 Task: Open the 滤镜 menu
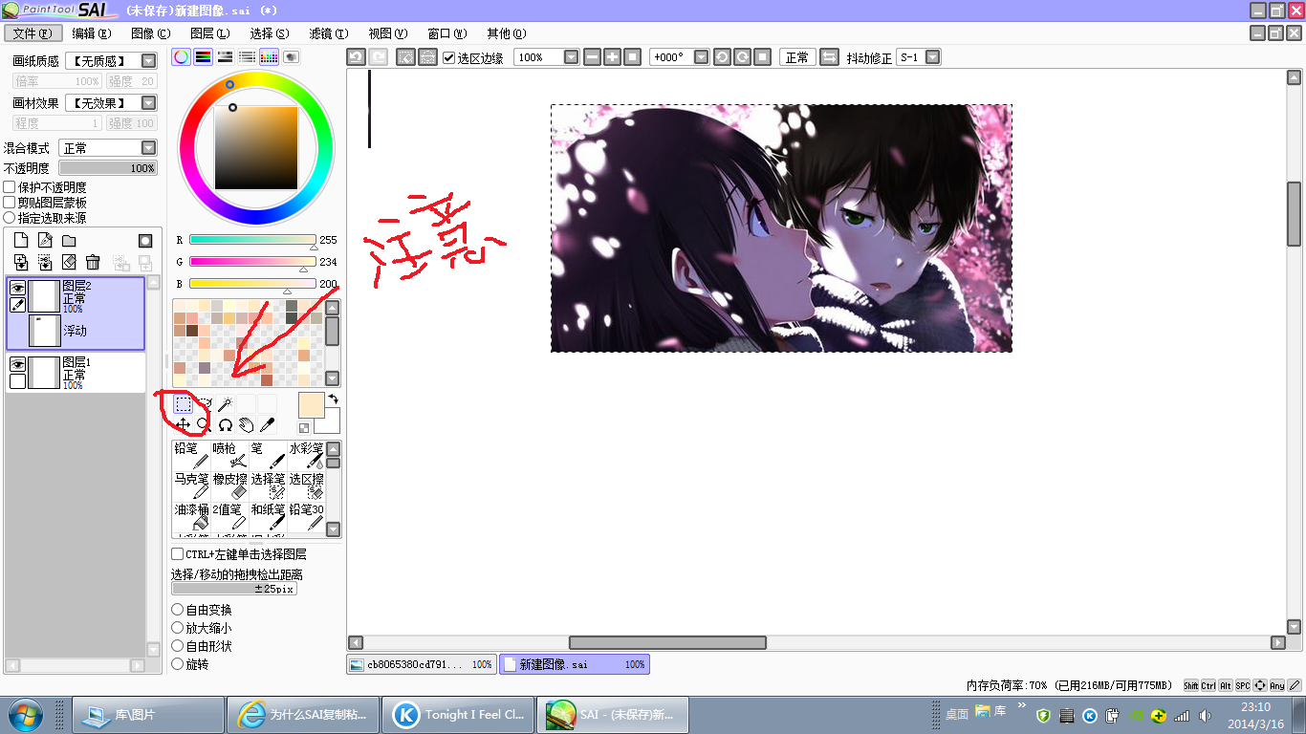point(329,33)
